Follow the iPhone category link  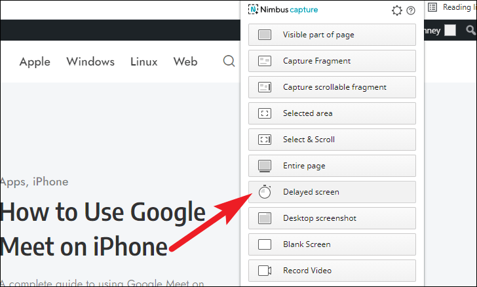tap(50, 182)
